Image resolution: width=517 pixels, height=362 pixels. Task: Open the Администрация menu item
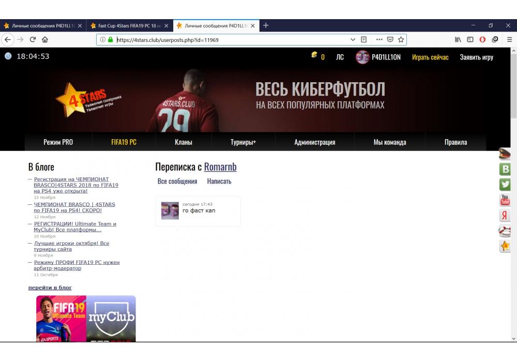pyautogui.click(x=314, y=142)
